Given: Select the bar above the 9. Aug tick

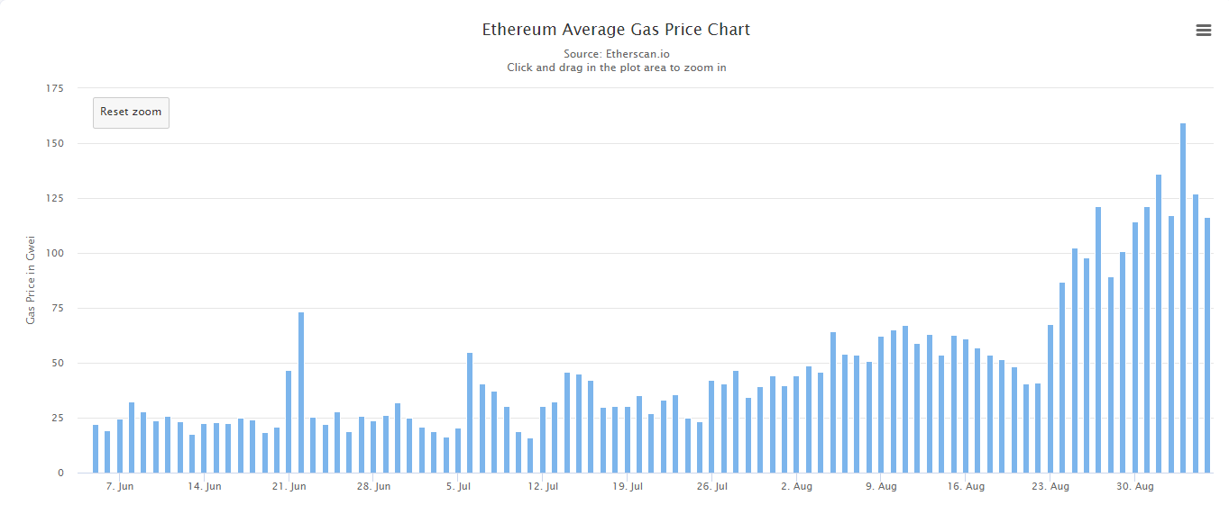Looking at the screenshot, I should (881, 404).
